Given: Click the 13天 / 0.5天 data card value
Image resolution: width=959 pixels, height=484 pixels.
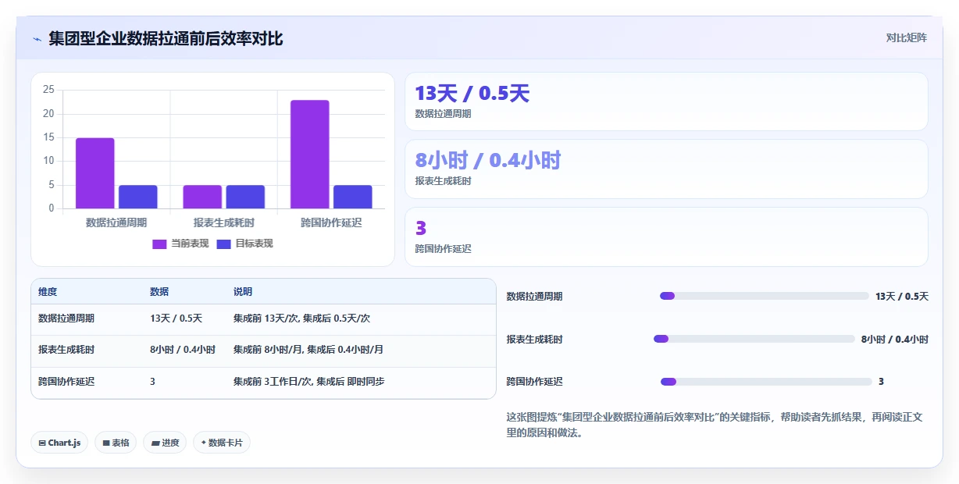Looking at the screenshot, I should (x=472, y=94).
